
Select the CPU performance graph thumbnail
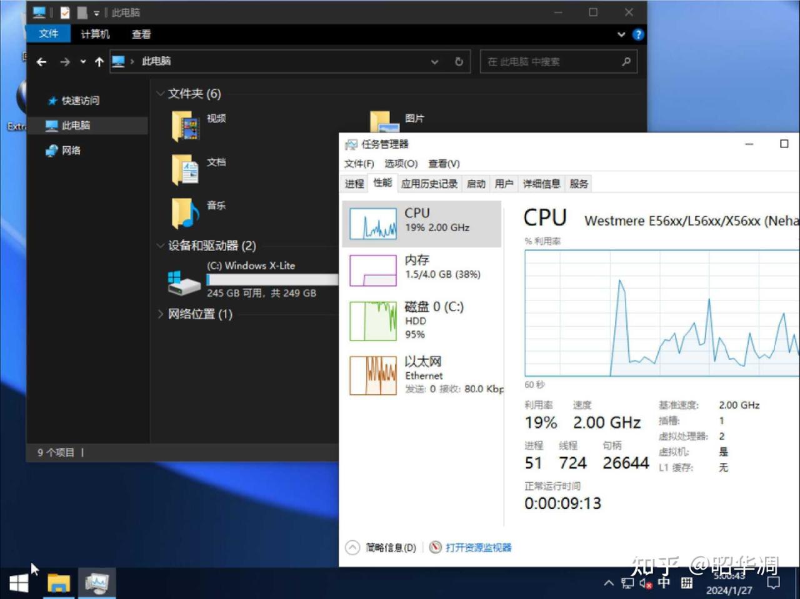[x=373, y=224]
